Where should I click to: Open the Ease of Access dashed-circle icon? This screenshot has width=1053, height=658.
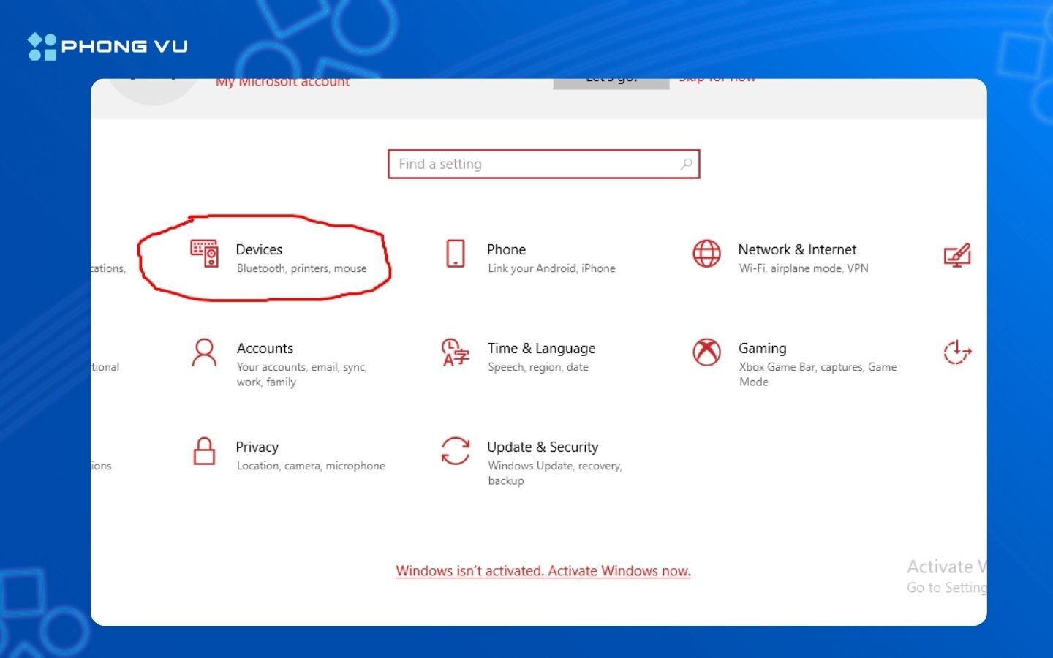coord(957,352)
